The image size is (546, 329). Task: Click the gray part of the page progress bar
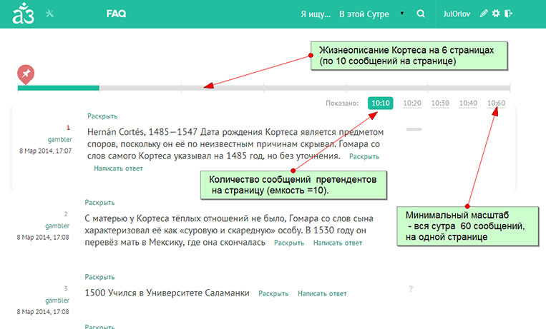[305, 88]
